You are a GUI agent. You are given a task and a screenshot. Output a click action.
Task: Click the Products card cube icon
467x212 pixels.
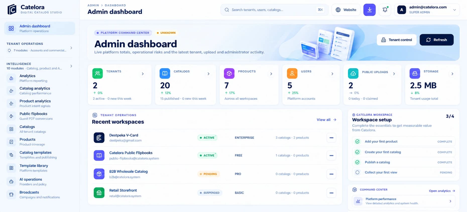click(x=229, y=74)
